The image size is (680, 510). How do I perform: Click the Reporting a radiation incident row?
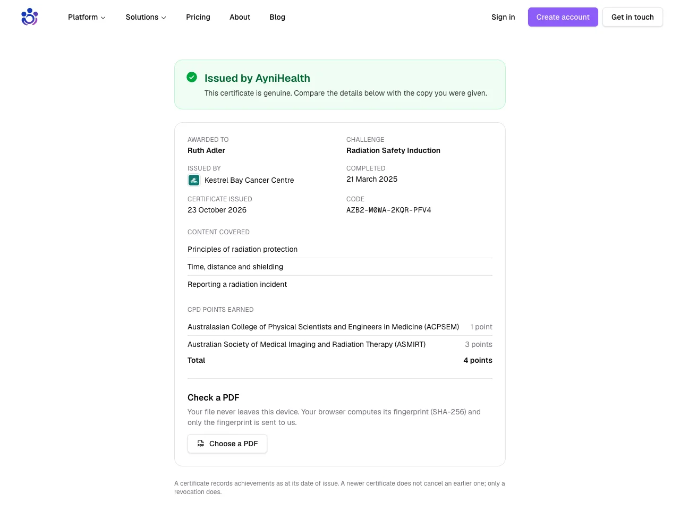click(x=340, y=284)
